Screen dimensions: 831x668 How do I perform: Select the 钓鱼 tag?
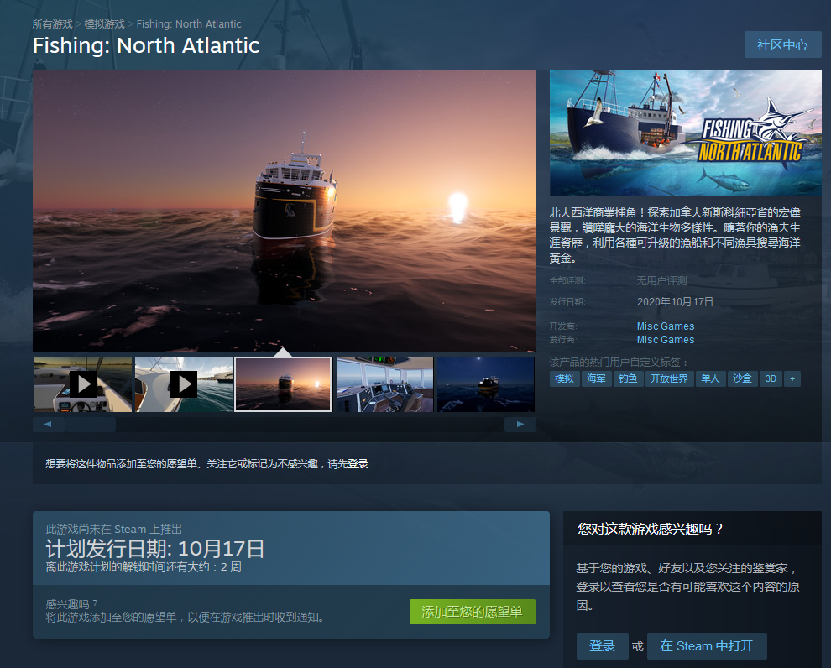tap(628, 378)
